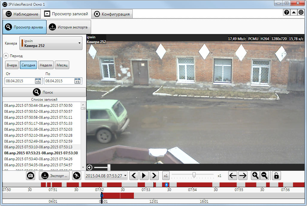The image size is (307, 206).
Task: Zoom out on the timeline
Action: 264,176
